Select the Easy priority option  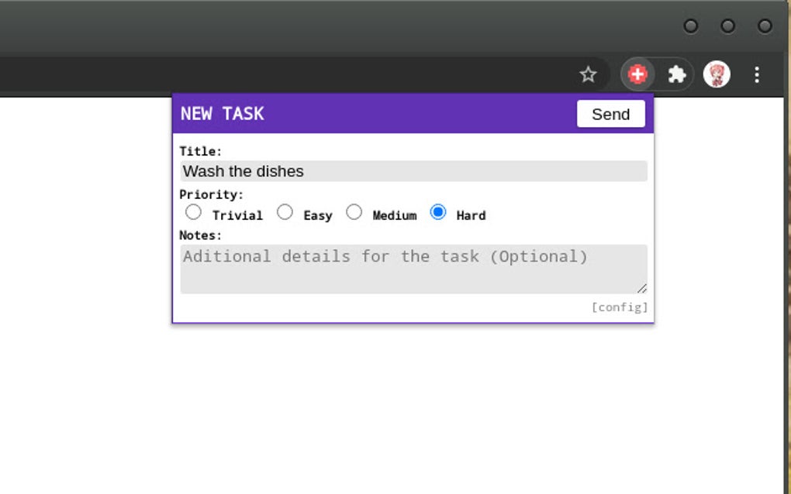point(285,211)
